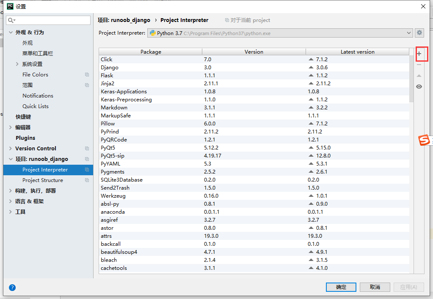The image size is (433, 299).
Task: Select the Flask package row
Action: [x=254, y=75]
